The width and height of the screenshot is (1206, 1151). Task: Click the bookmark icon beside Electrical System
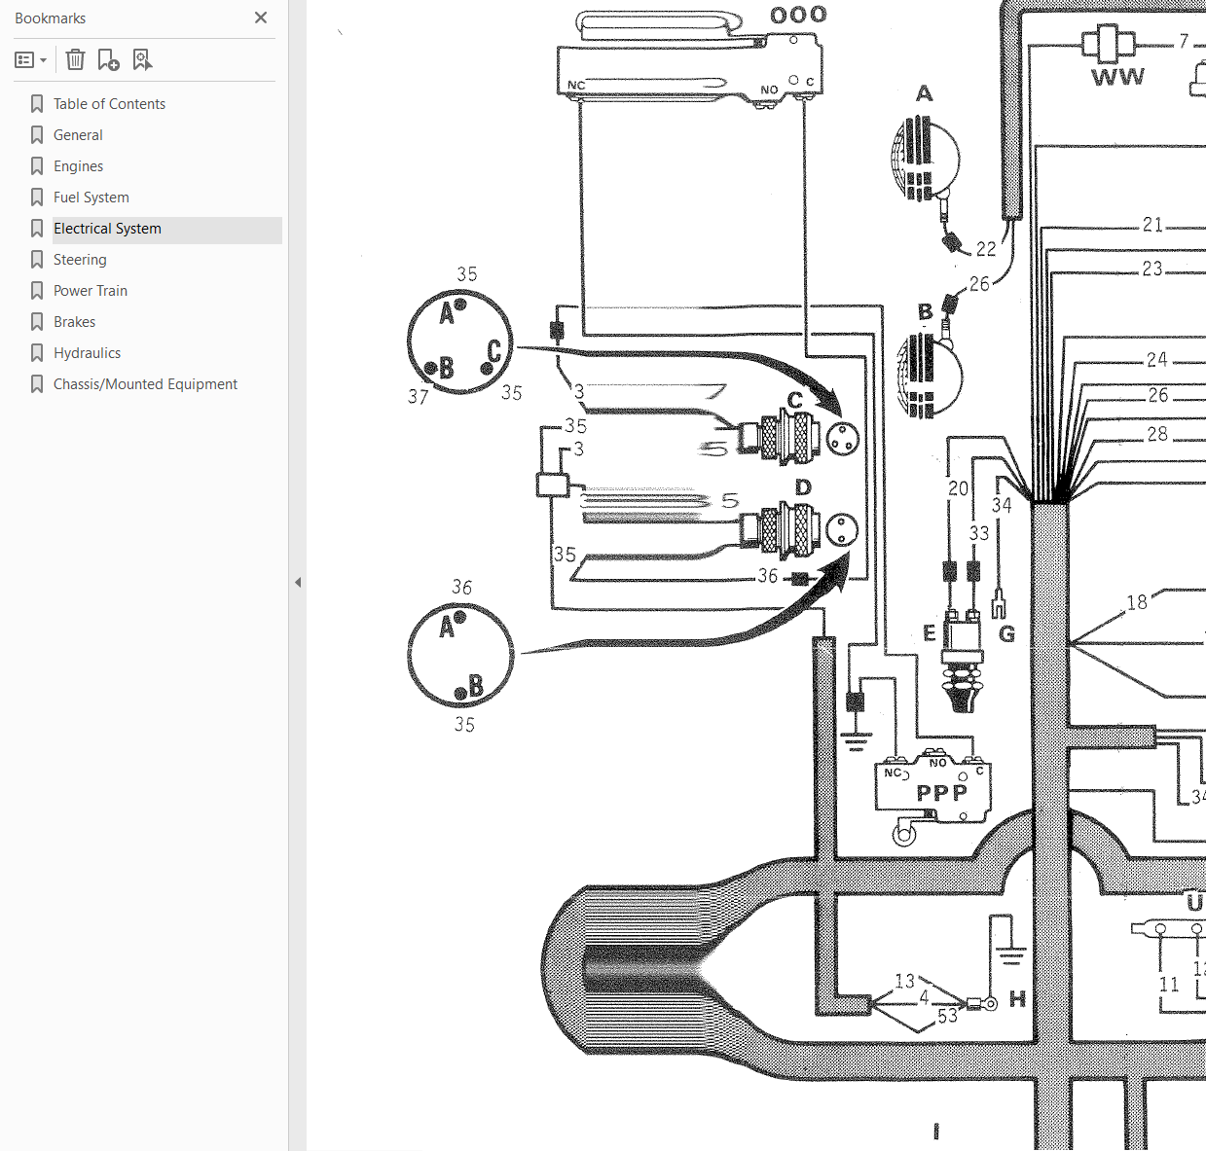point(37,229)
